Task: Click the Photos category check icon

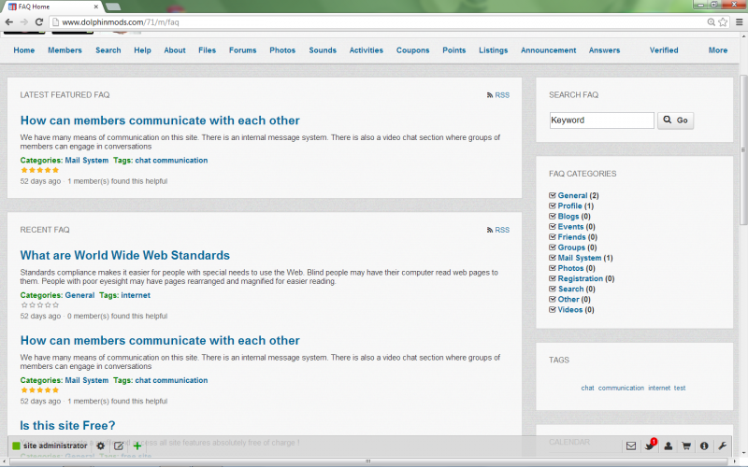Action: point(553,268)
